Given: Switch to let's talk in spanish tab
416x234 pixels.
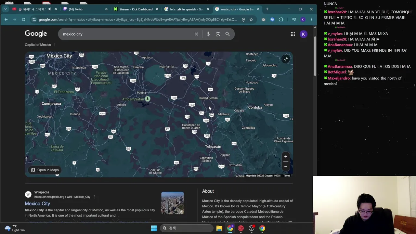Looking at the screenshot, I should click(x=187, y=9).
